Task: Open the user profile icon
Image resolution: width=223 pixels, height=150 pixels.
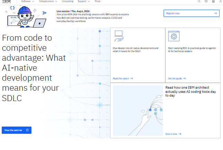Action: 221,1
